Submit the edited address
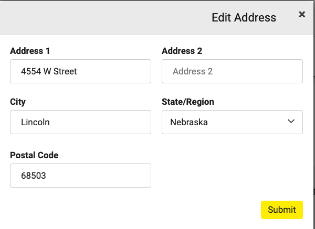The width and height of the screenshot is (315, 229). click(x=282, y=210)
